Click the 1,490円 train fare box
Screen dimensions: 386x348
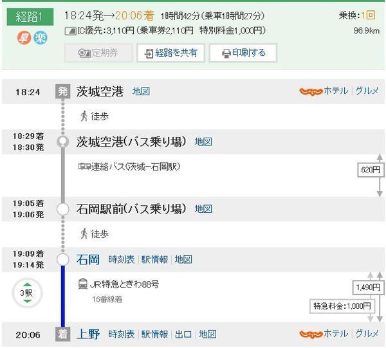(x=368, y=287)
